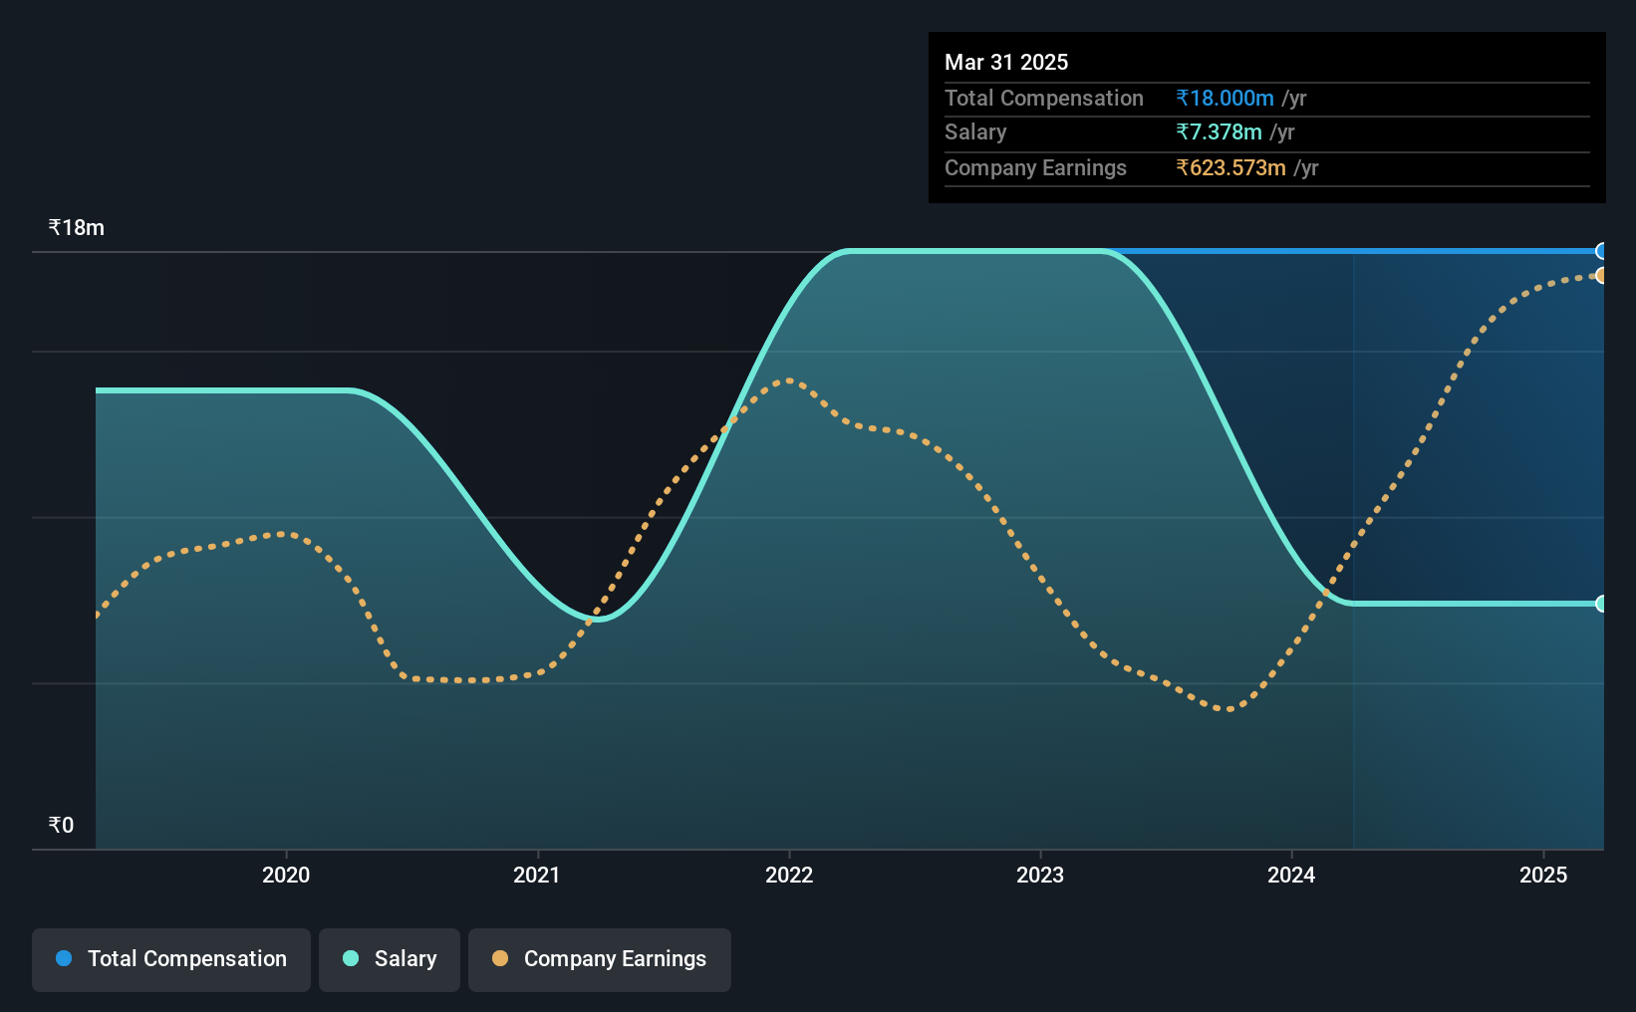Image resolution: width=1636 pixels, height=1012 pixels.
Task: Select the Company Earnings endpoint marker on chart
Action: tap(1601, 276)
